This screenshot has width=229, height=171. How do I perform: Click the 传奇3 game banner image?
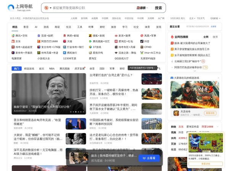pos(195,95)
